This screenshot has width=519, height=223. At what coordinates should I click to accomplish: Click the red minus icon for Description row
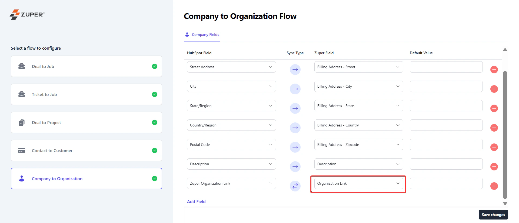(x=494, y=167)
